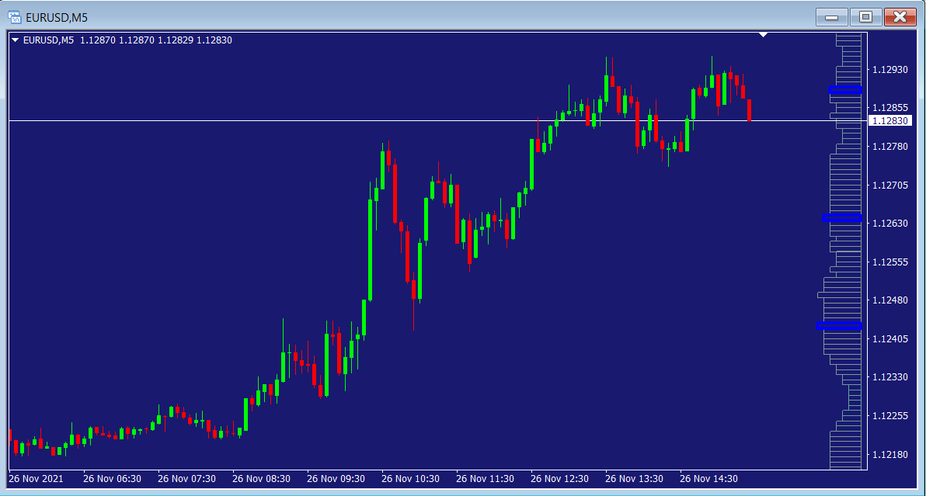926x496 pixels.
Task: Click the white chart shift triangle marker
Action: [x=764, y=35]
